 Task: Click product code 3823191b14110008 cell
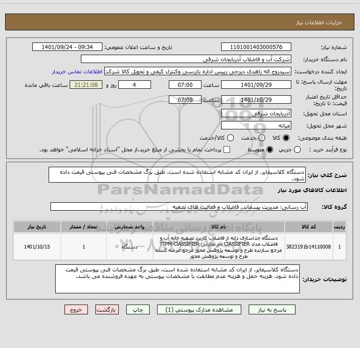pyautogui.click(x=309, y=247)
